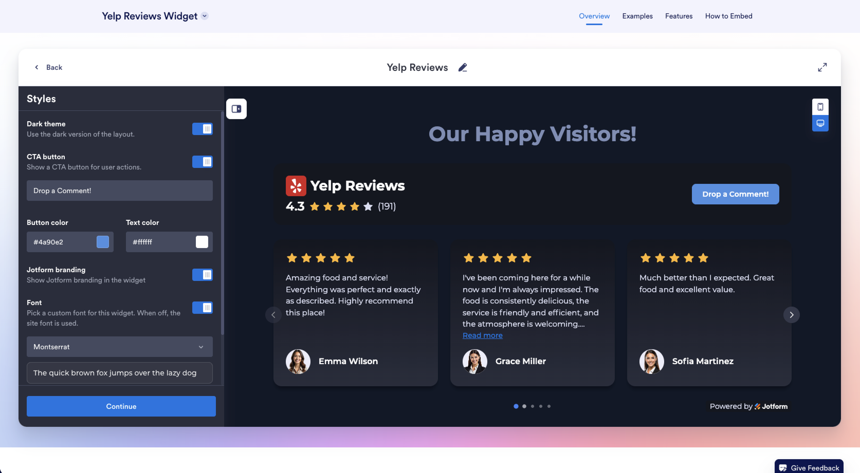Open the Yelp Reviews Widget dropdown

click(205, 16)
